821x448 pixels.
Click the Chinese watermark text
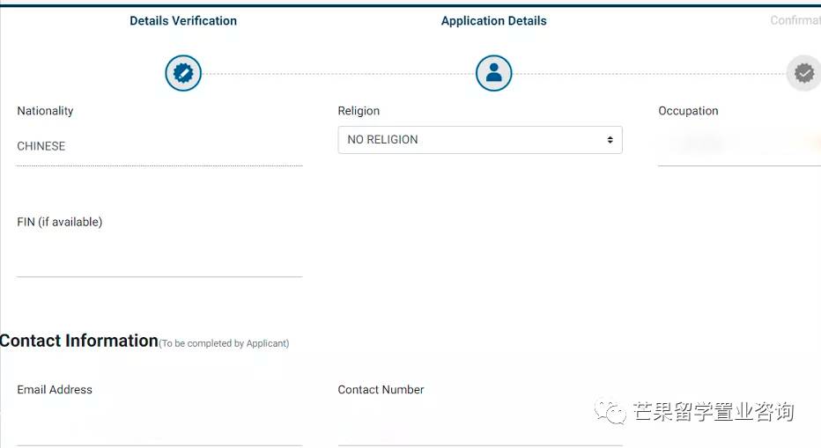pos(714,412)
